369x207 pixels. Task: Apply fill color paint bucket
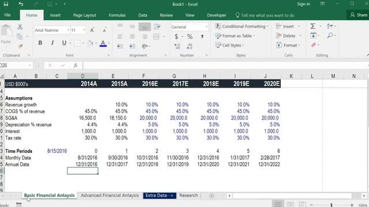point(90,43)
